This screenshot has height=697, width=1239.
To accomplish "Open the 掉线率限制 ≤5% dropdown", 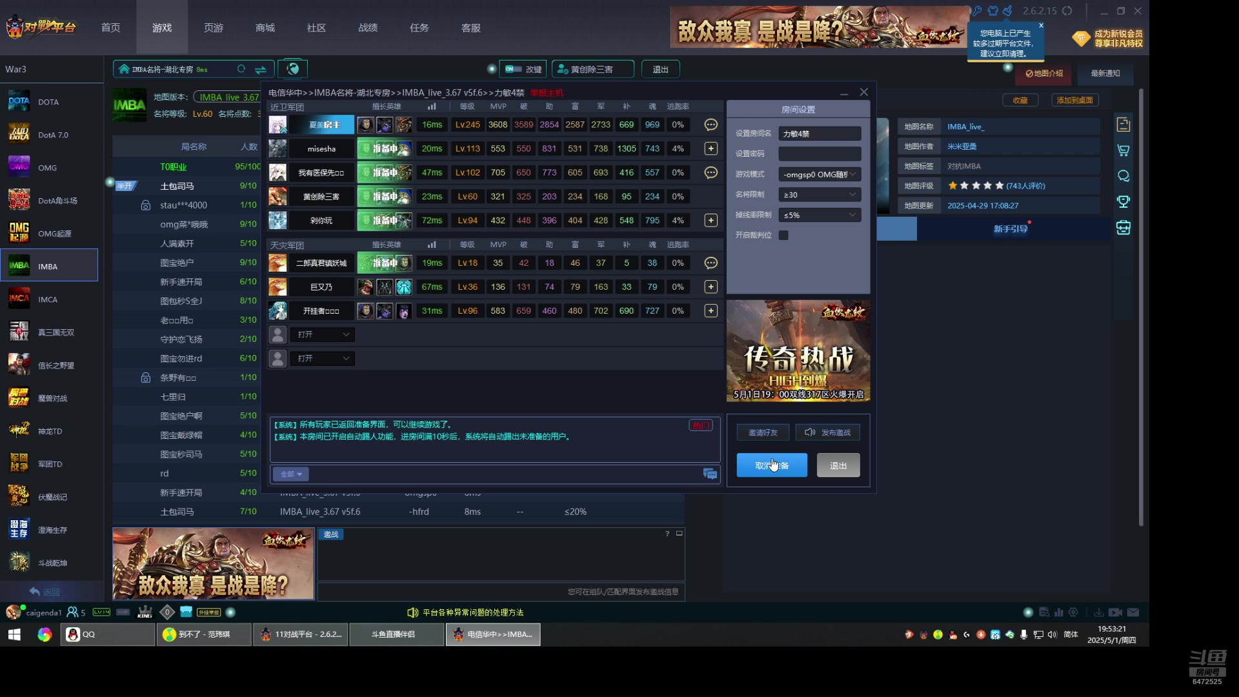I will (x=820, y=215).
